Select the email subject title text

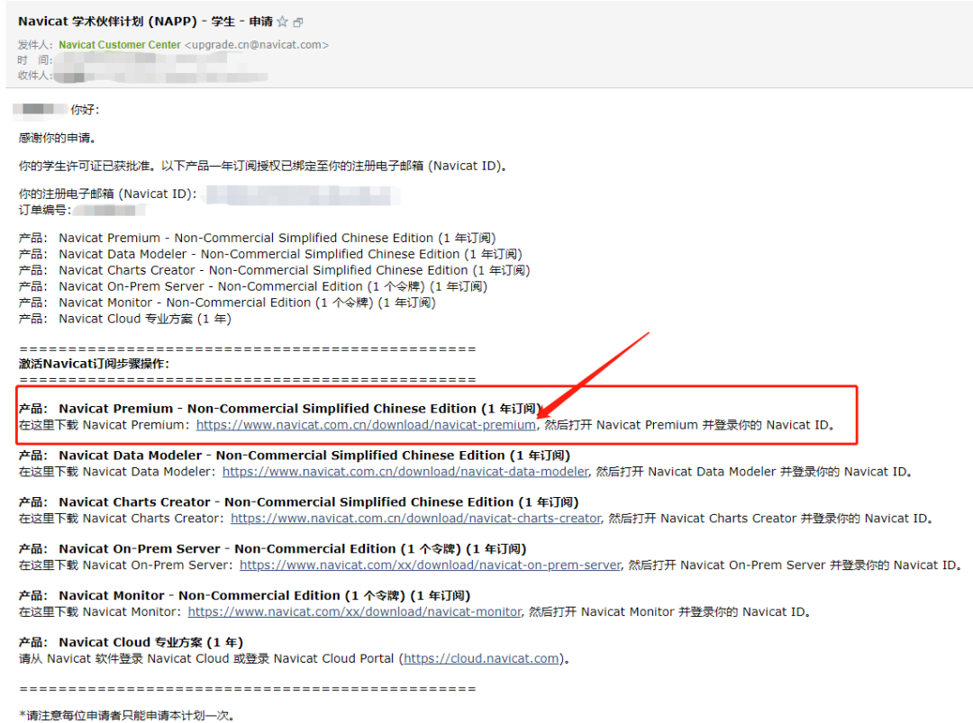point(145,22)
